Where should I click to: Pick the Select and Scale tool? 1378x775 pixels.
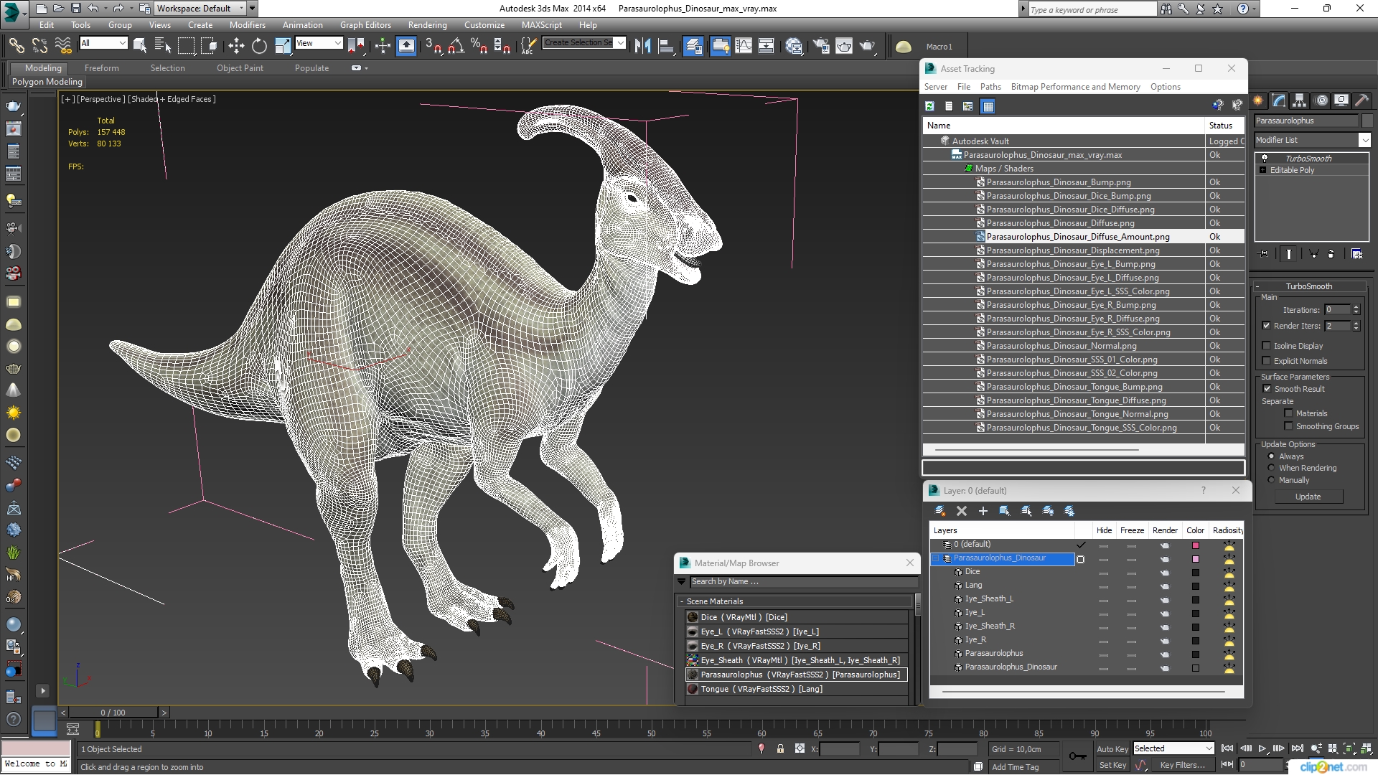click(283, 46)
